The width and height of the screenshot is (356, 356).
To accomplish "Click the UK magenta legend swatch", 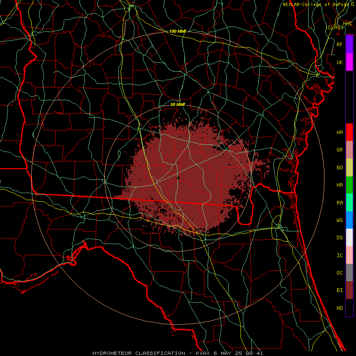I will pos(349,62).
